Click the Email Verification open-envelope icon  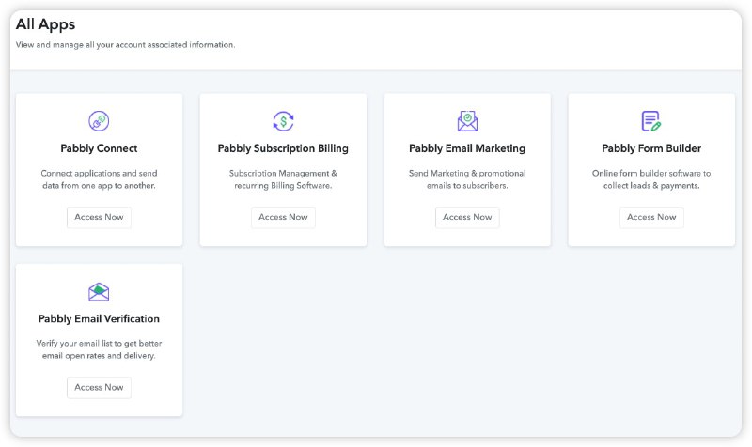click(99, 291)
